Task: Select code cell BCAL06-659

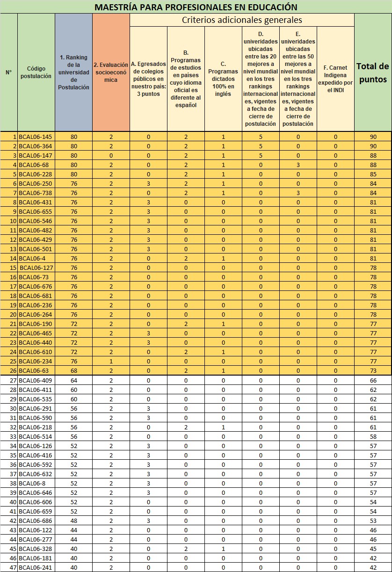Action: tap(36, 511)
